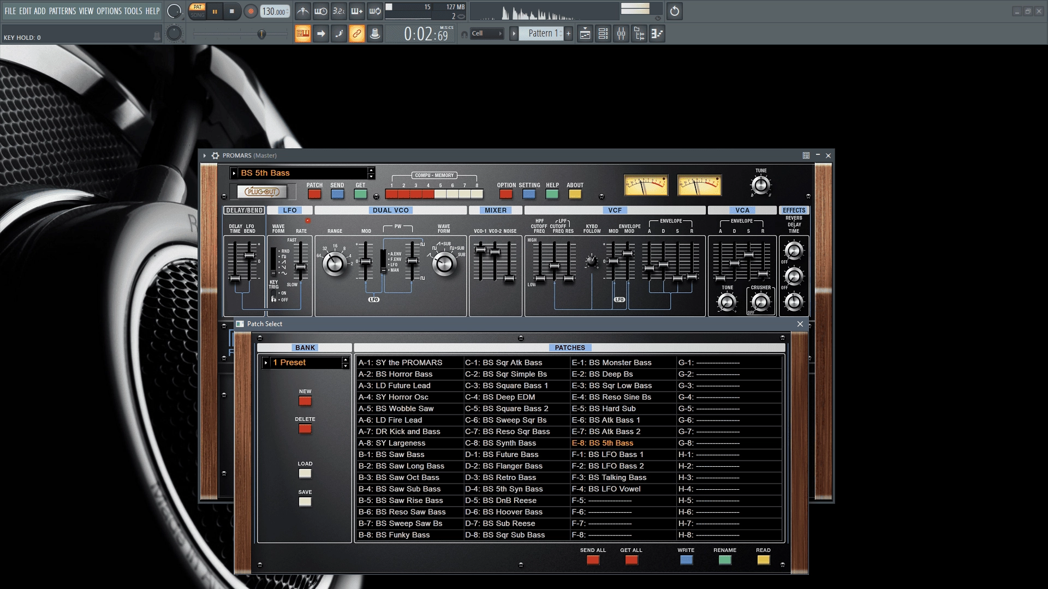The image size is (1048, 589).
Task: Click the PLUG-OUT logo button
Action: (x=262, y=191)
